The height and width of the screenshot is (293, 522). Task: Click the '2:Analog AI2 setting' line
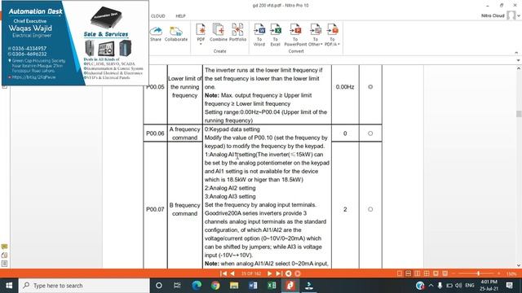tap(230, 188)
